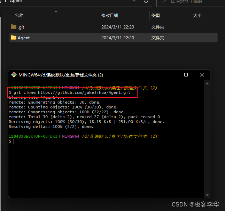This screenshot has height=211, width=225.
Task: Click the Git Bash logo in MINGW64 title bar
Action: click(14, 75)
